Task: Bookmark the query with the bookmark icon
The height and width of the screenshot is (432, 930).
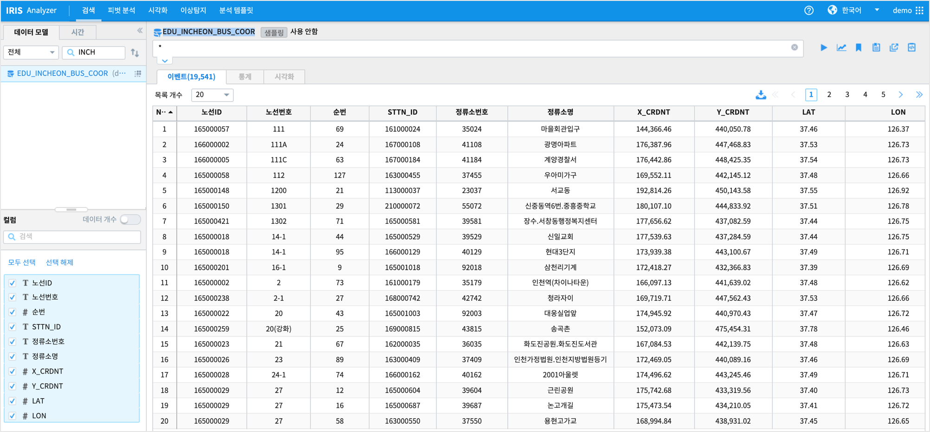Action: point(859,47)
